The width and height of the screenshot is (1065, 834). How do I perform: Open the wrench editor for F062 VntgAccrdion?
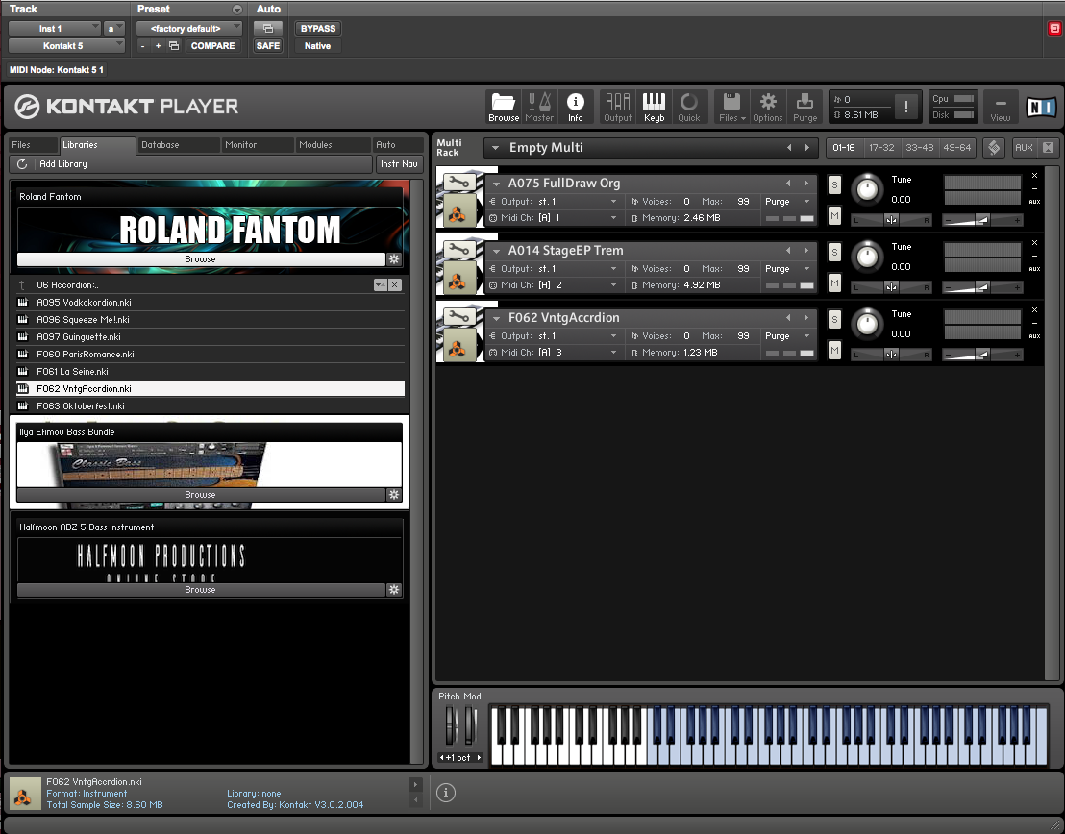point(458,316)
